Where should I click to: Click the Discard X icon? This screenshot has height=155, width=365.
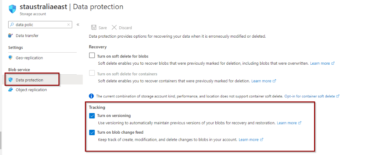coord(114,27)
